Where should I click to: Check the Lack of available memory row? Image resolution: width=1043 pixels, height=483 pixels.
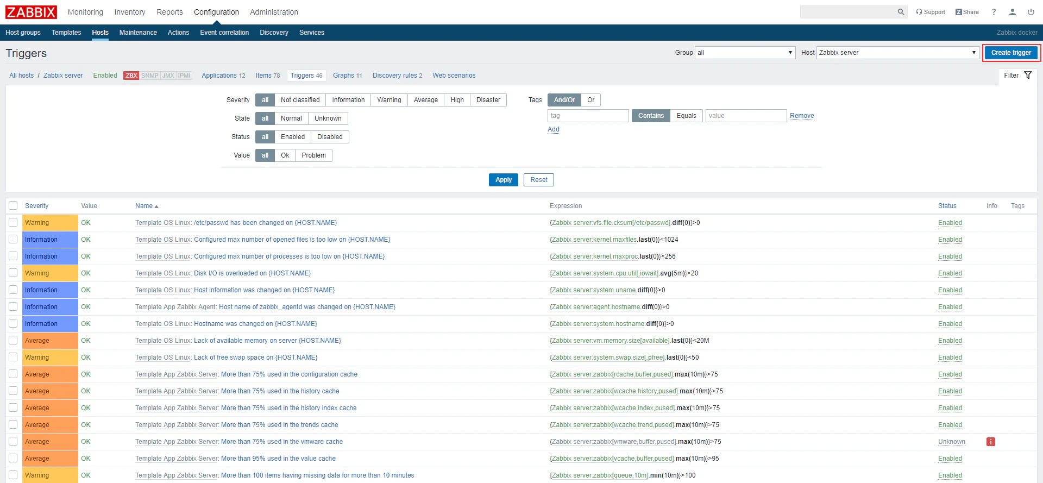13,340
